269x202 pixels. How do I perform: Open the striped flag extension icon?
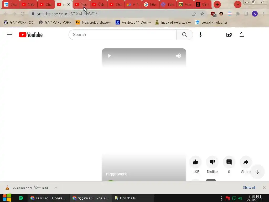click(x=230, y=14)
